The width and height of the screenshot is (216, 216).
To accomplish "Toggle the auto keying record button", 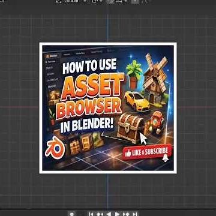I will tap(72, 214).
